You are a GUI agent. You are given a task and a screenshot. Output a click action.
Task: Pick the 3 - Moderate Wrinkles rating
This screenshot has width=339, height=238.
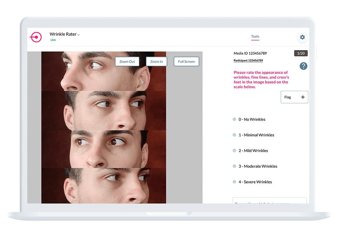click(x=234, y=166)
